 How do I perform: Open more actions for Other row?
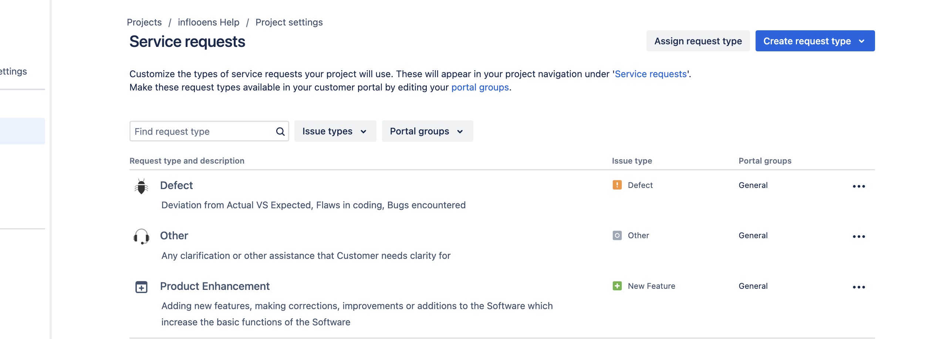point(859,236)
